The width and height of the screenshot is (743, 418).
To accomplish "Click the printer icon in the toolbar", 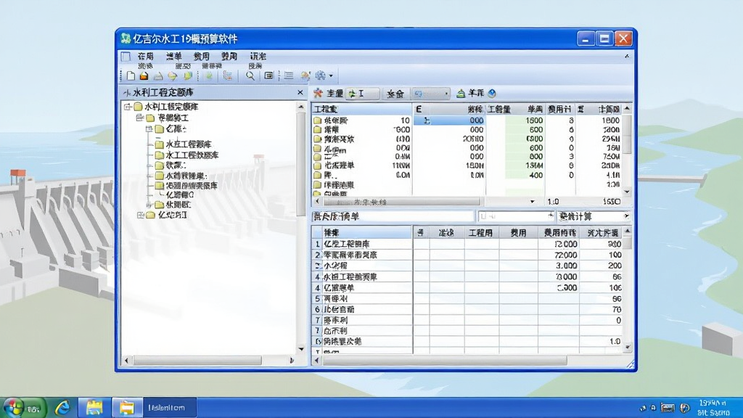I will [158, 75].
